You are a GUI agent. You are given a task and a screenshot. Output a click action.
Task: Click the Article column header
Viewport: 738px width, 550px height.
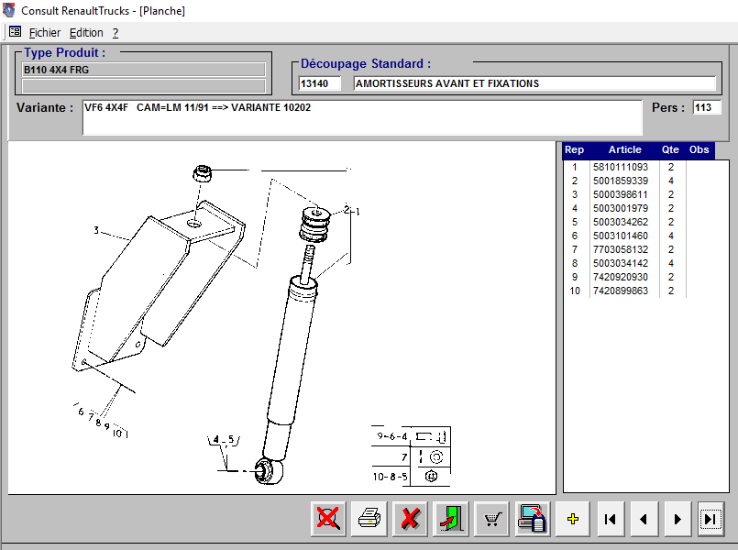pos(624,150)
